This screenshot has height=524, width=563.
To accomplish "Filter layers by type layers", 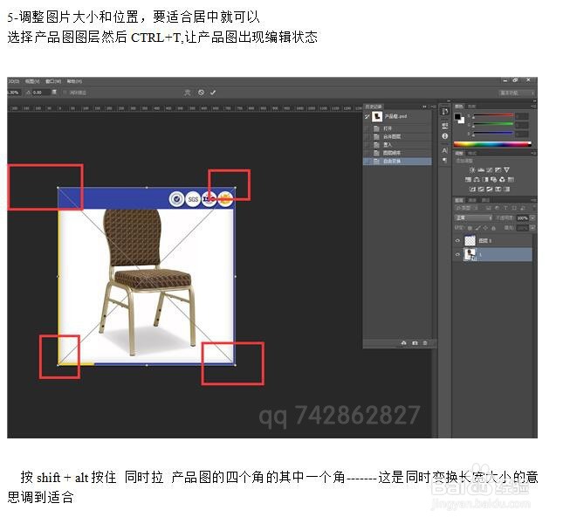I will point(506,208).
